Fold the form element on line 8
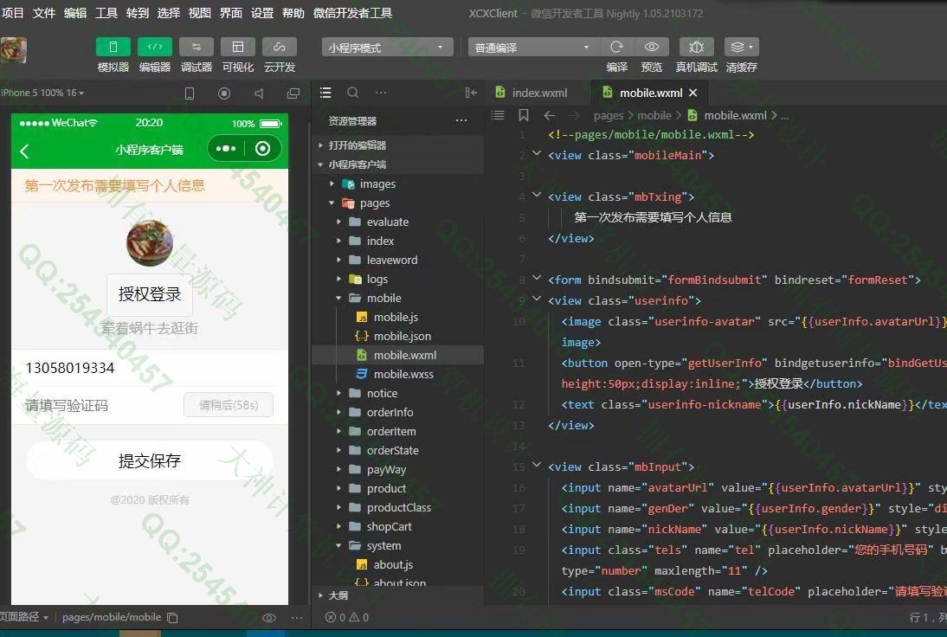 [537, 279]
